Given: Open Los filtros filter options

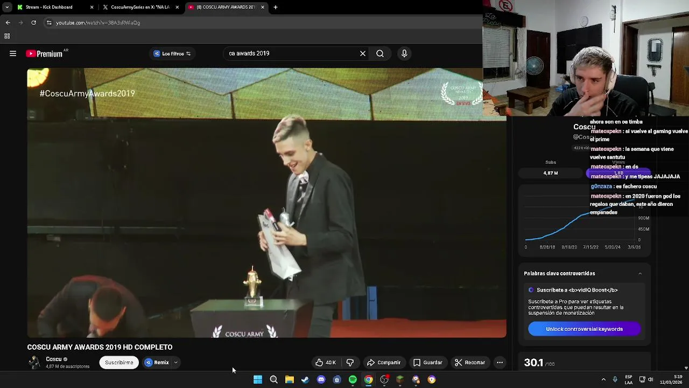Looking at the screenshot, I should pyautogui.click(x=172, y=54).
